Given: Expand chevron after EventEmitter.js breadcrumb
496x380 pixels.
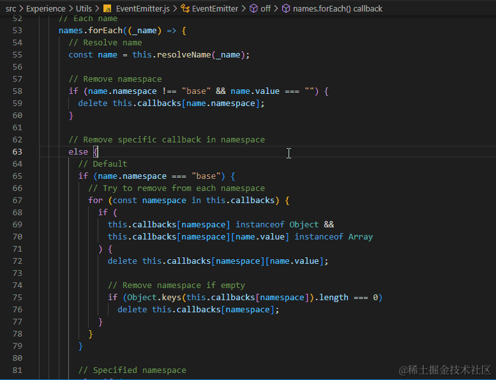Looking at the screenshot, I should [175, 8].
